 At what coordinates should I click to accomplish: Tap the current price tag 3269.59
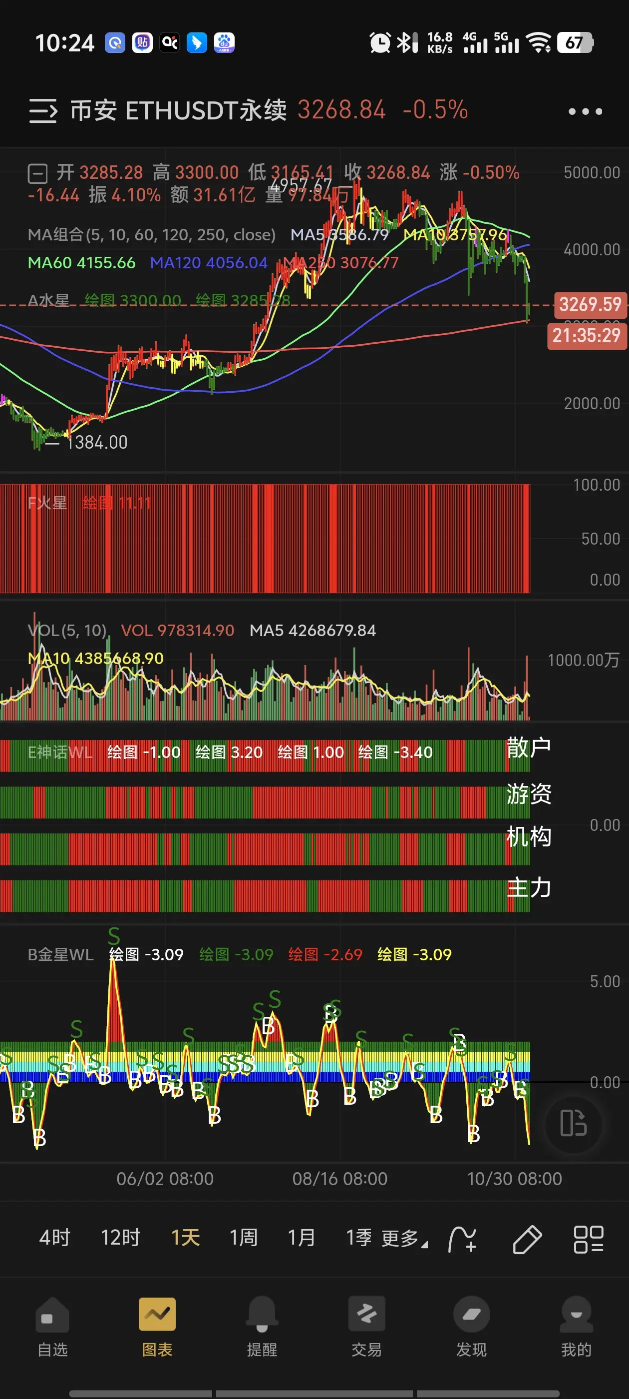tap(590, 304)
